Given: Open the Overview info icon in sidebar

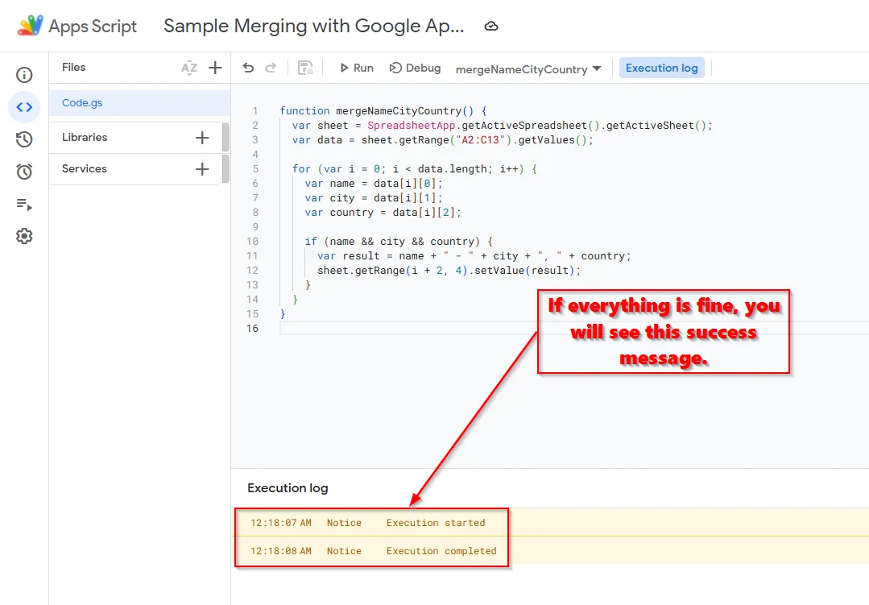Looking at the screenshot, I should (x=24, y=74).
